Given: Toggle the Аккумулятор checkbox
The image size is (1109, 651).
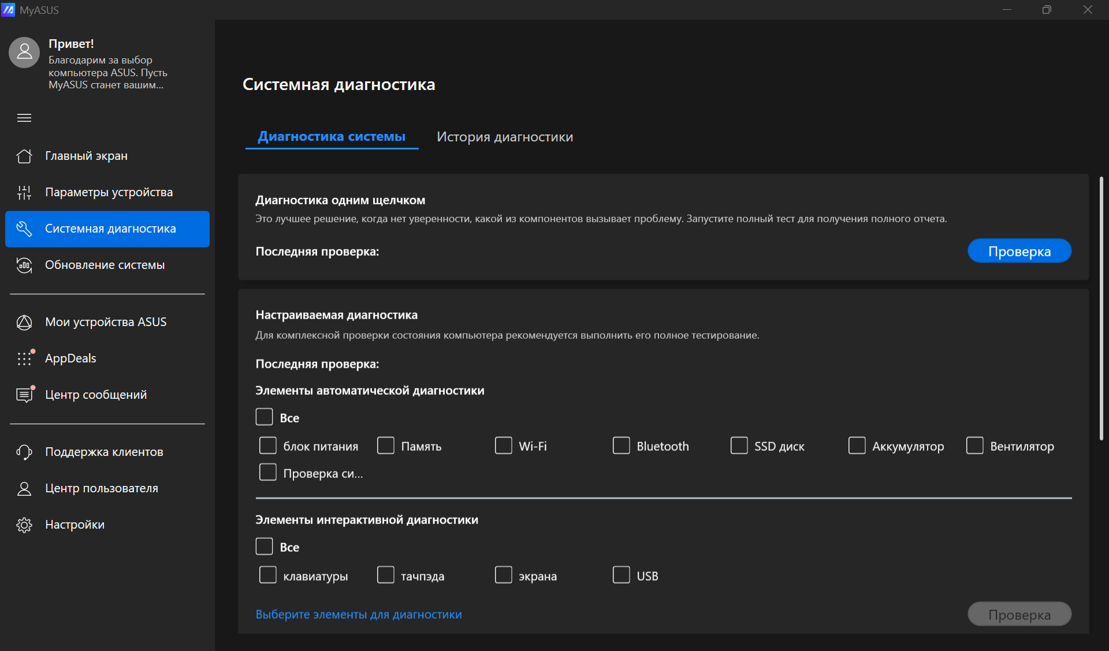Looking at the screenshot, I should [857, 446].
